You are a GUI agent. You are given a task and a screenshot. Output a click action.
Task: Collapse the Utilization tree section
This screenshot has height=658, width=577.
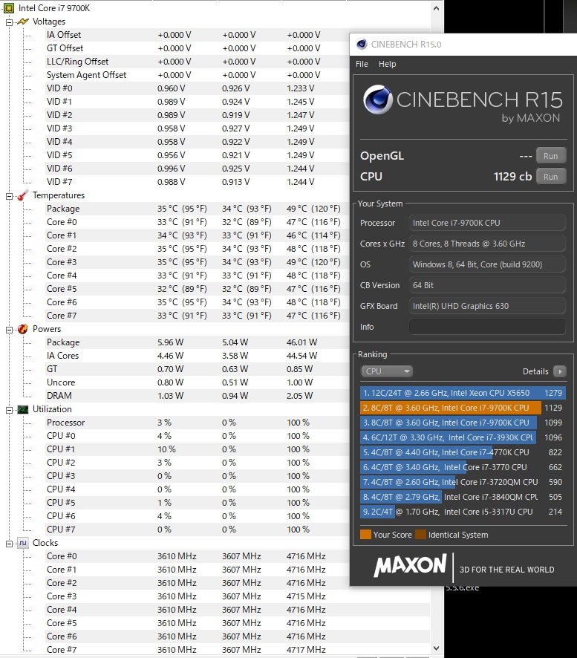(9, 410)
